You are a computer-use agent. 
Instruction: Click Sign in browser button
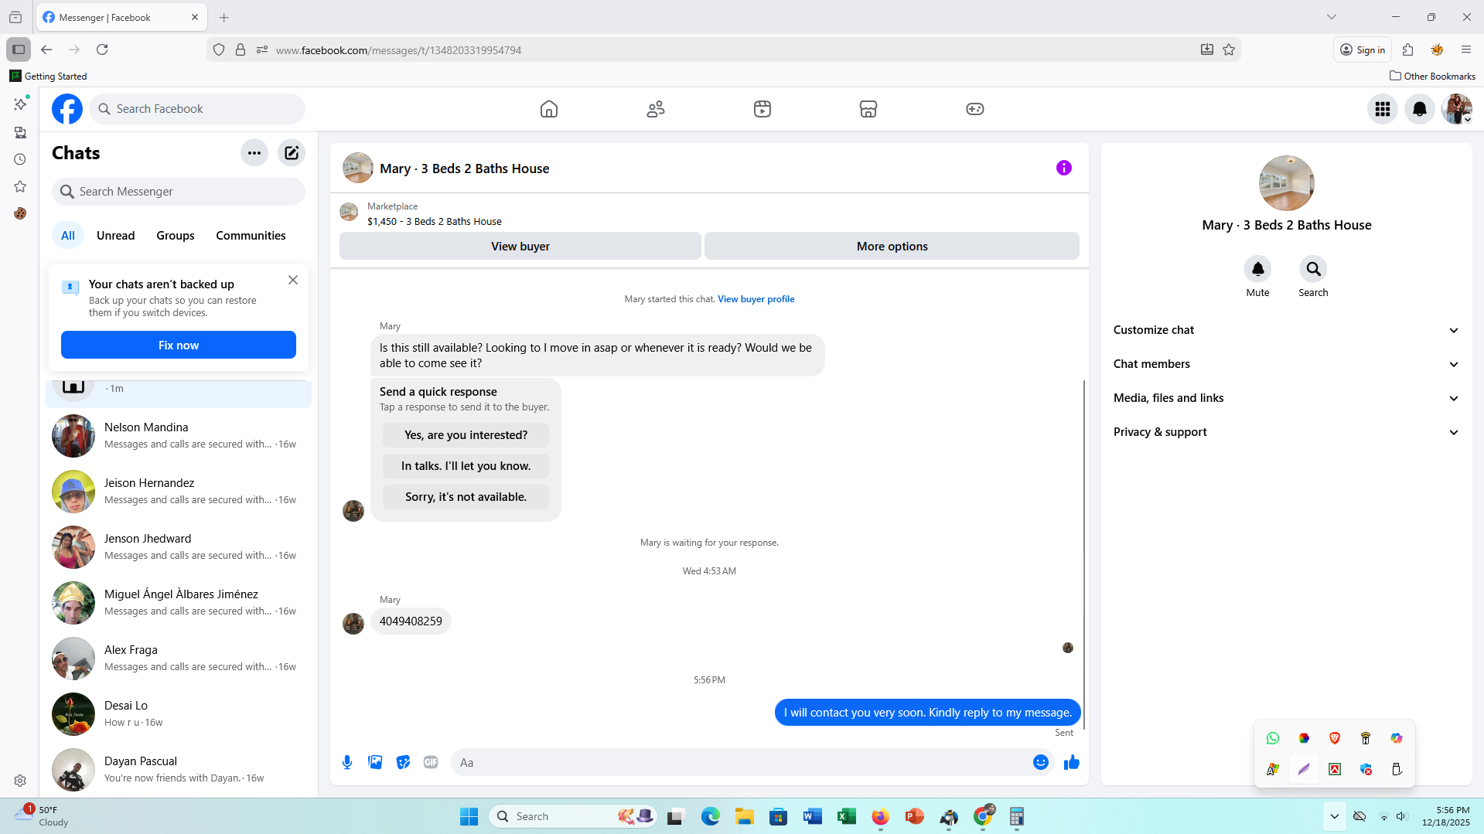pos(1363,49)
